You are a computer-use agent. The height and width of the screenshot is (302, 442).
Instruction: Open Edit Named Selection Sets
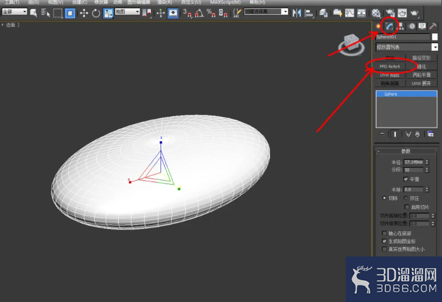click(x=237, y=13)
